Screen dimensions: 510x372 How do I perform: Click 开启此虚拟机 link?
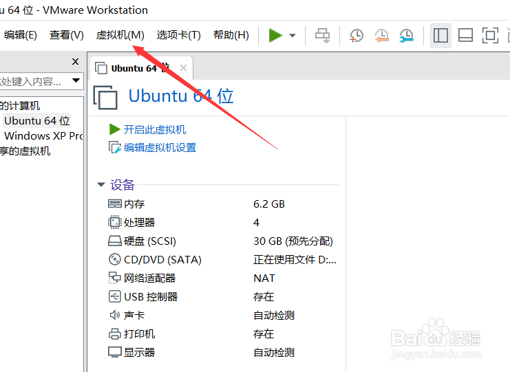coord(155,130)
